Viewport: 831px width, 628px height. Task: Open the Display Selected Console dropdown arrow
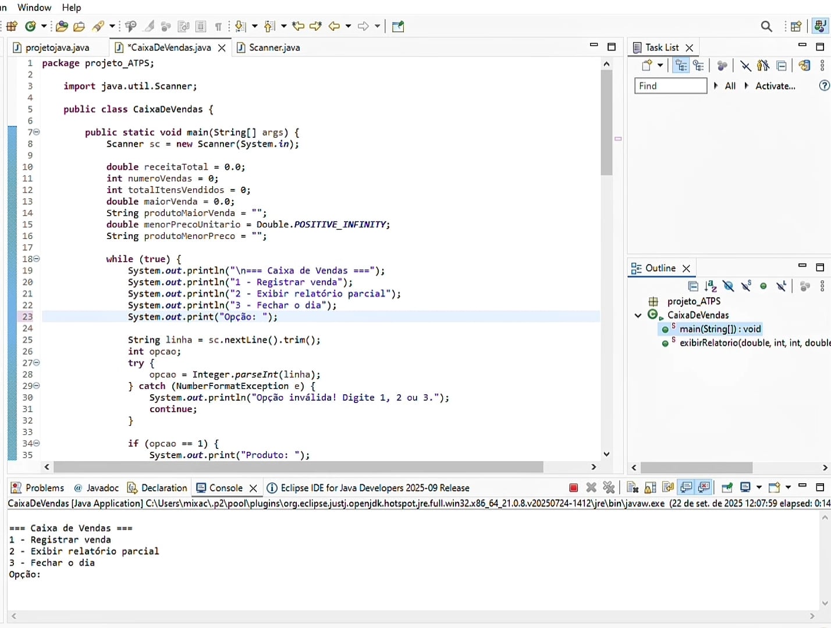tap(759, 488)
